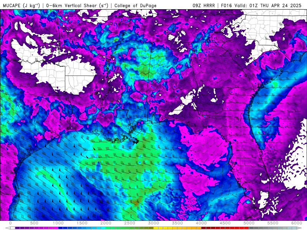
Task: Click the F016 Valid 01Z THU APR 24 2025 text
Action: (261, 5)
